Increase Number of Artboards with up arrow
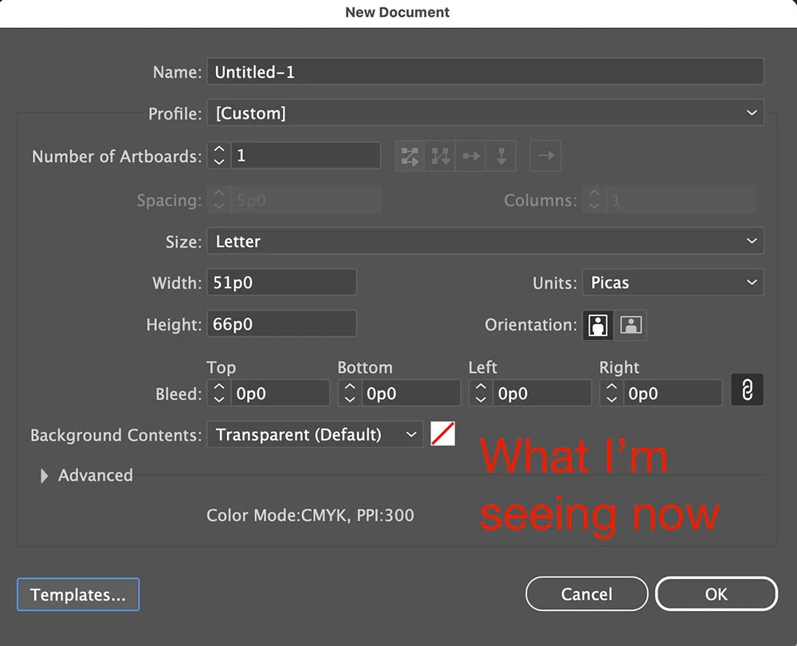Screen dimensions: 797x646 [219, 149]
